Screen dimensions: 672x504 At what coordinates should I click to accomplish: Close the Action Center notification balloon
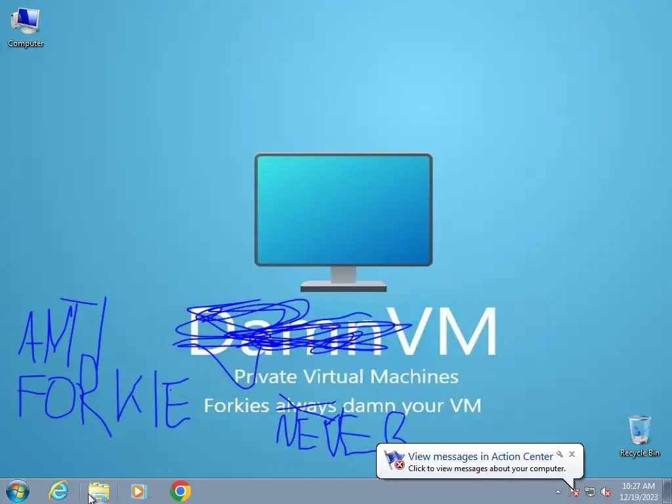pyautogui.click(x=572, y=454)
